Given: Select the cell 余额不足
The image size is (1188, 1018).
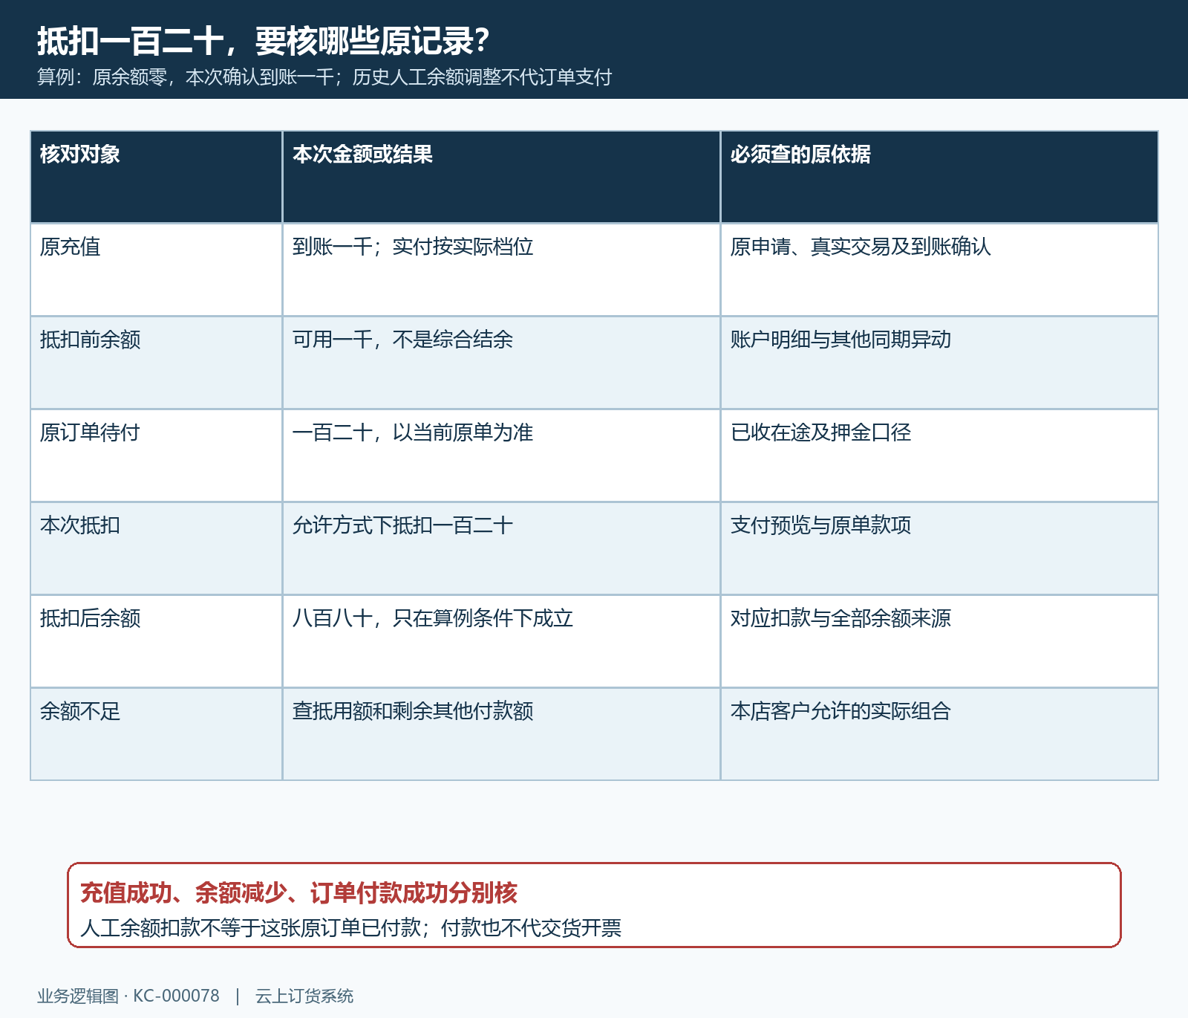Looking at the screenshot, I should pyautogui.click(x=156, y=734).
